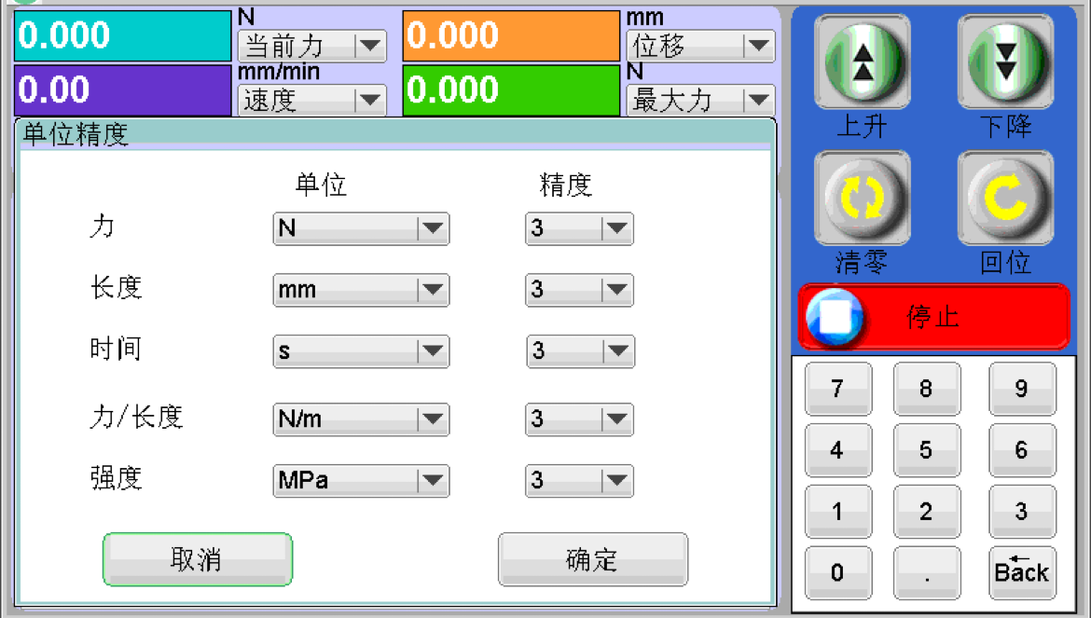Open the strength unit MPa dropdown
This screenshot has width=1091, height=618.
click(361, 480)
